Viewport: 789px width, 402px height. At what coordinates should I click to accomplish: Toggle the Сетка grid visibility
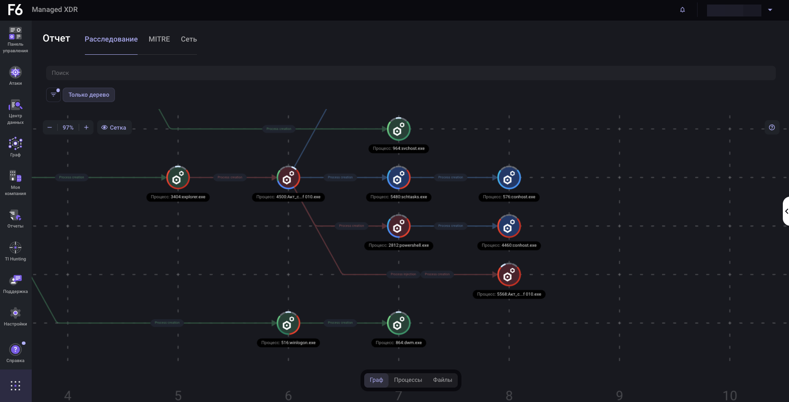tap(114, 128)
